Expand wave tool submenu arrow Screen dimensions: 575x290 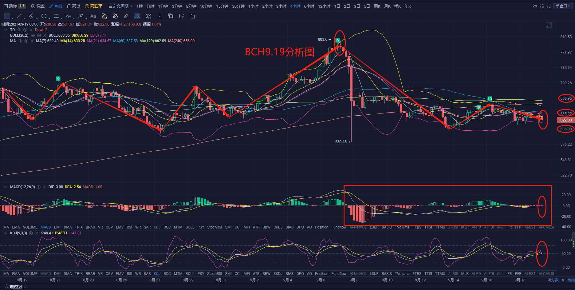click(73, 18)
